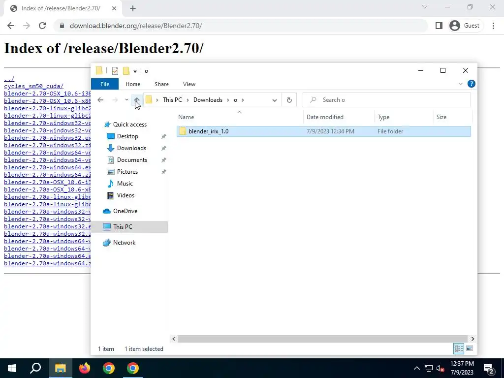
Task: Open Documents in the navigation pane
Action: tap(132, 160)
